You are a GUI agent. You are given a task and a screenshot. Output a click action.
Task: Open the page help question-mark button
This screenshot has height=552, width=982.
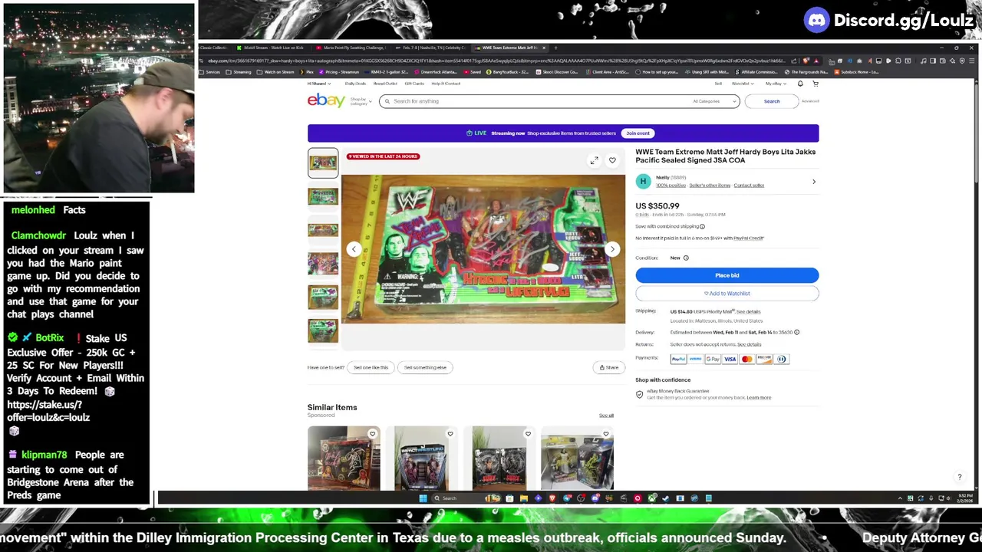[959, 477]
